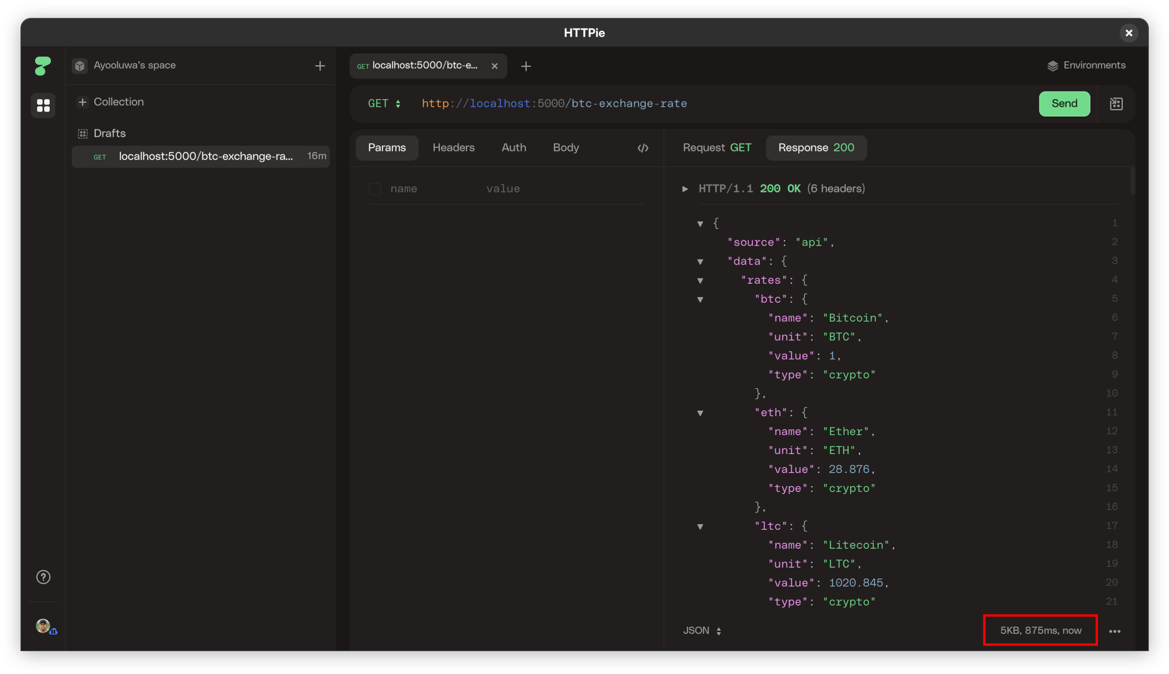Select the code view icon
The width and height of the screenshot is (1169, 674).
point(643,148)
